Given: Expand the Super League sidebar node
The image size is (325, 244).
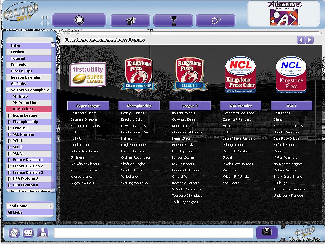Looking at the screenshot, I should [10, 115].
